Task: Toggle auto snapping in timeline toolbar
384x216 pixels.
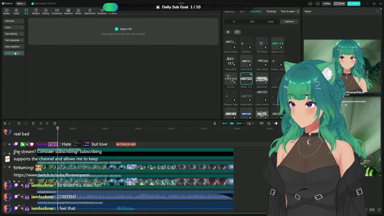Action: coord(232,123)
